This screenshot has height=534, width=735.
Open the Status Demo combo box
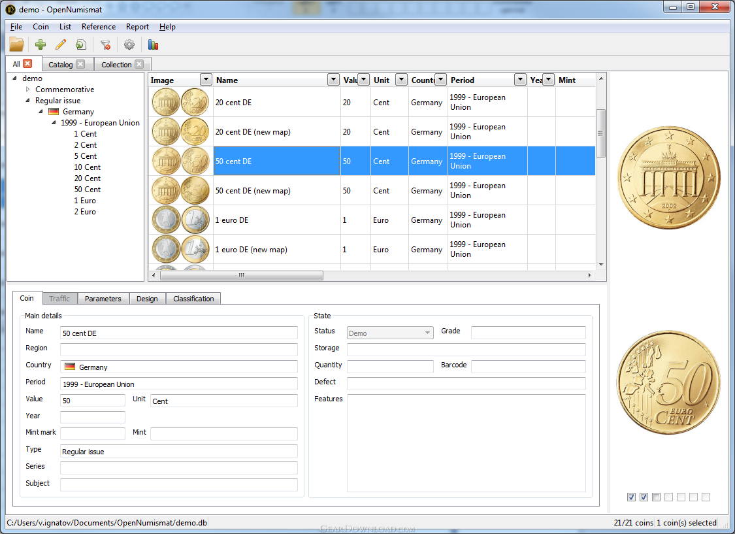[390, 333]
